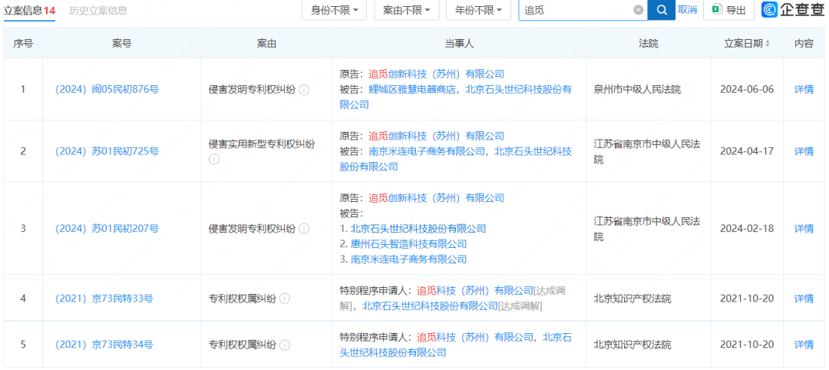Open case number (2024)闽05民初876号
Image resolution: width=829 pixels, height=370 pixels.
coord(107,90)
